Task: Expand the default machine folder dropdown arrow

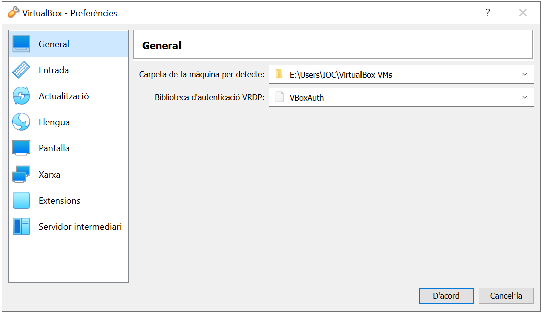Action: (x=525, y=75)
